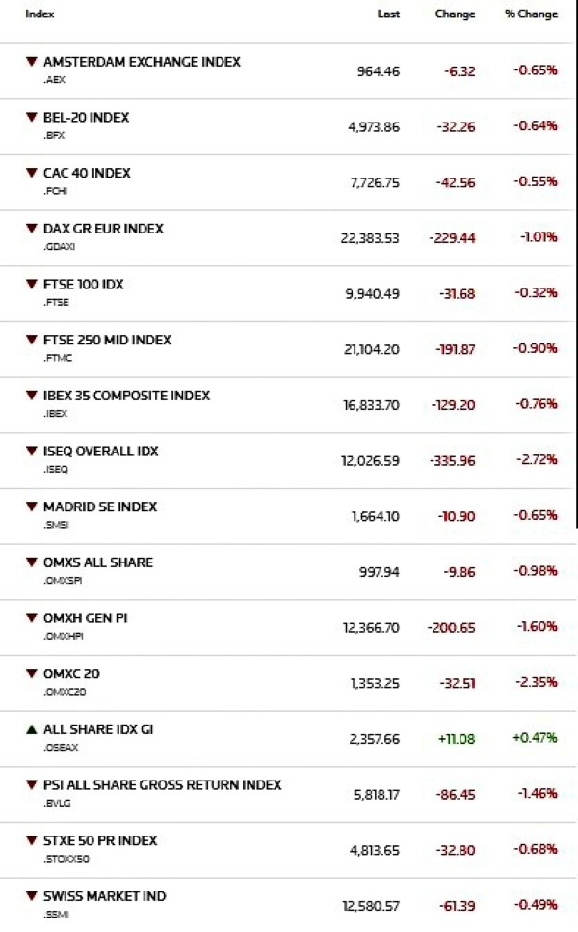Open the STXE 50 PR INDEX link
The image size is (578, 932).
(100, 841)
